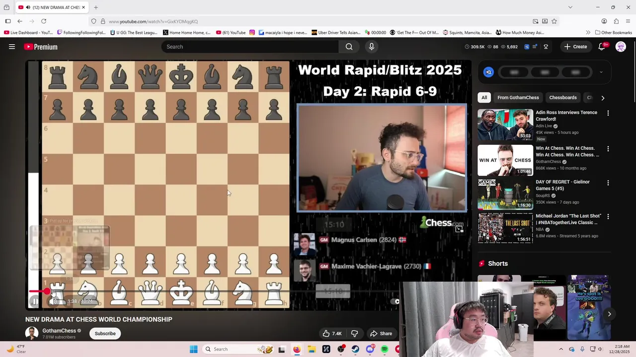The image size is (636, 357).
Task: Go back in the browser
Action: (x=20, y=21)
